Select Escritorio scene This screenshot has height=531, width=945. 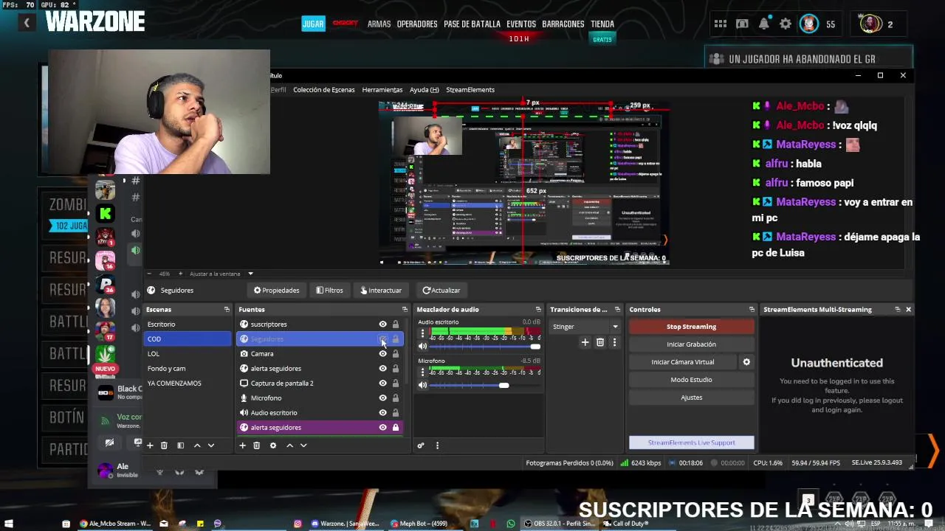point(188,324)
